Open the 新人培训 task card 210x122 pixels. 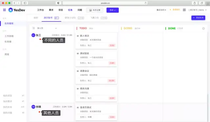96,41
